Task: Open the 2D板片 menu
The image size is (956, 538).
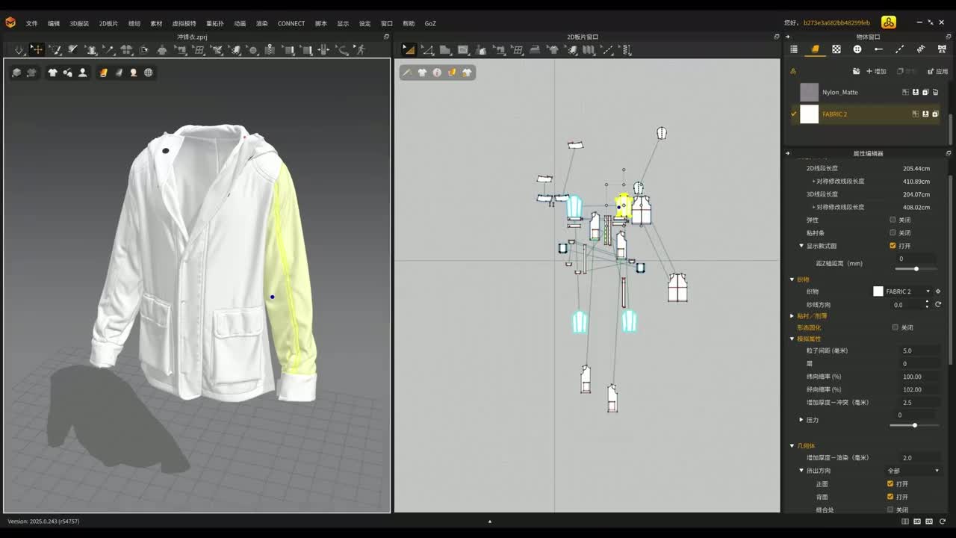Action: tap(108, 23)
